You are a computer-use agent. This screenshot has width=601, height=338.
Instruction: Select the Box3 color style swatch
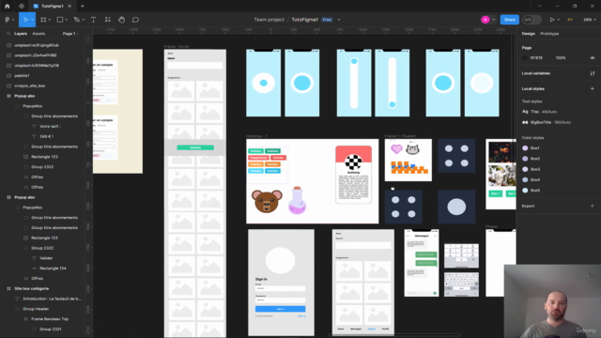point(525,169)
